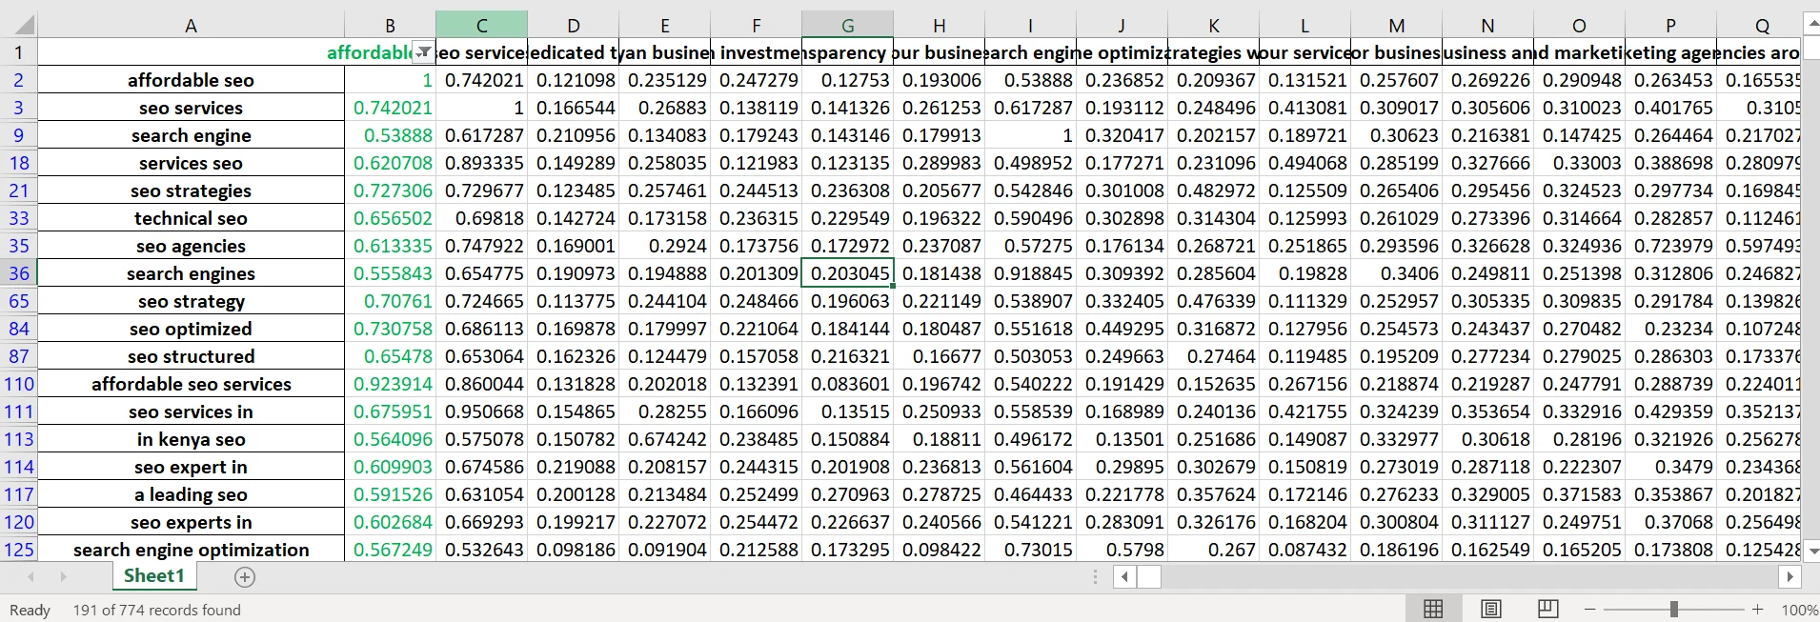Click the 100% zoom level
The width and height of the screenshot is (1820, 622).
click(1799, 610)
